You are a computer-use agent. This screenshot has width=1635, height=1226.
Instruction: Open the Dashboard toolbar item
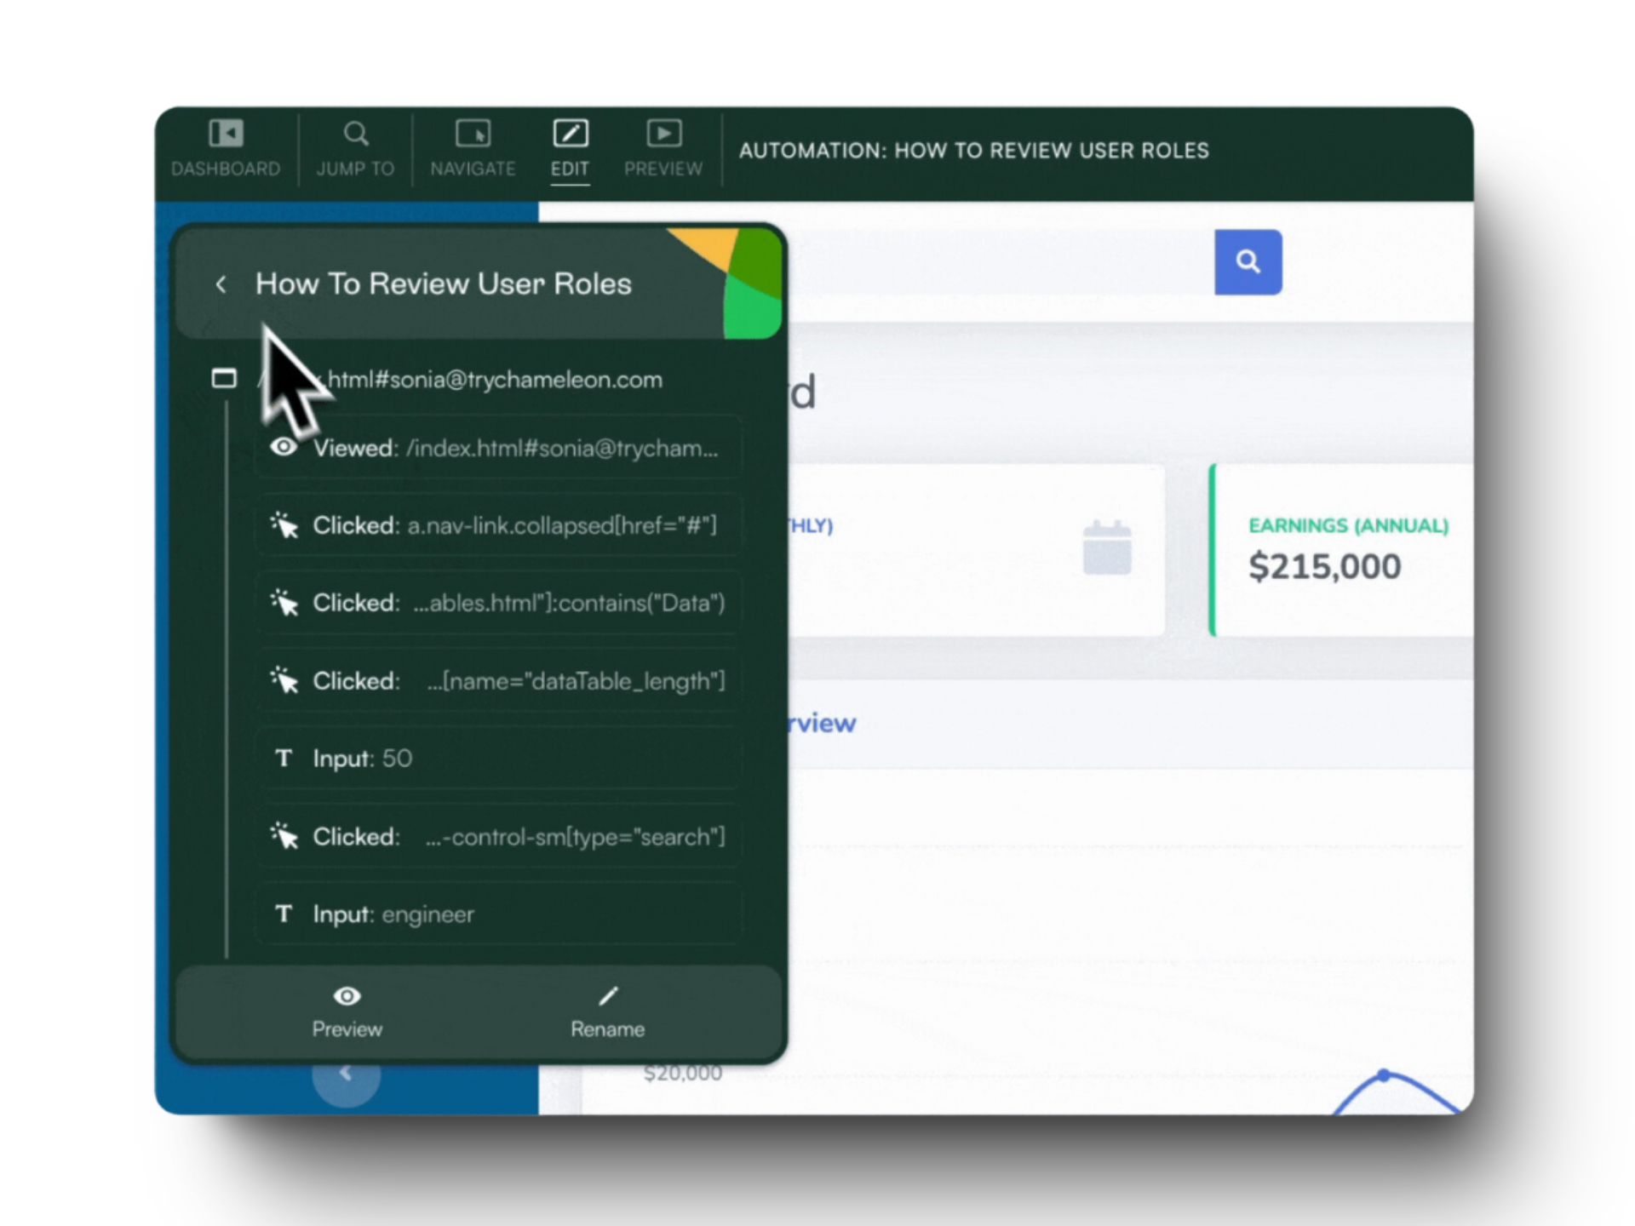[x=226, y=149]
